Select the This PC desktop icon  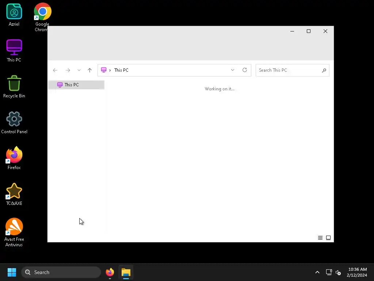click(14, 50)
